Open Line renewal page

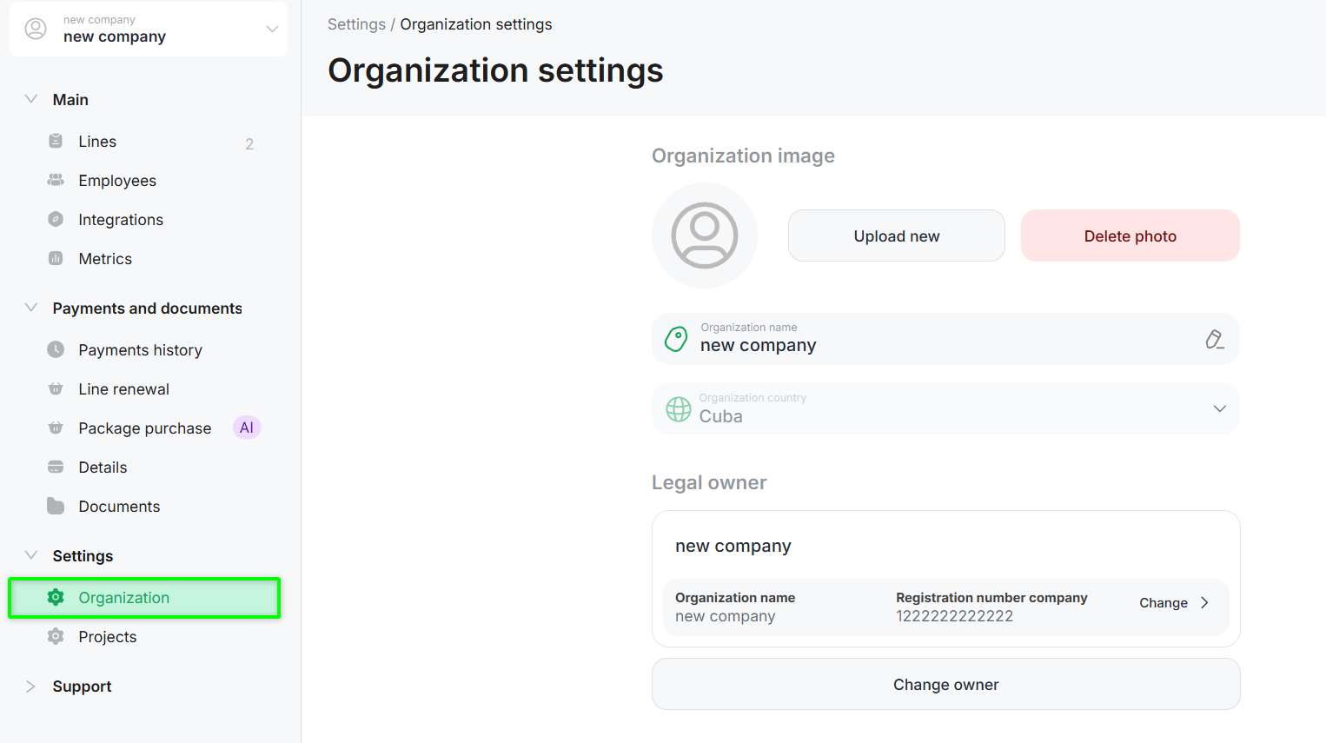pos(123,389)
